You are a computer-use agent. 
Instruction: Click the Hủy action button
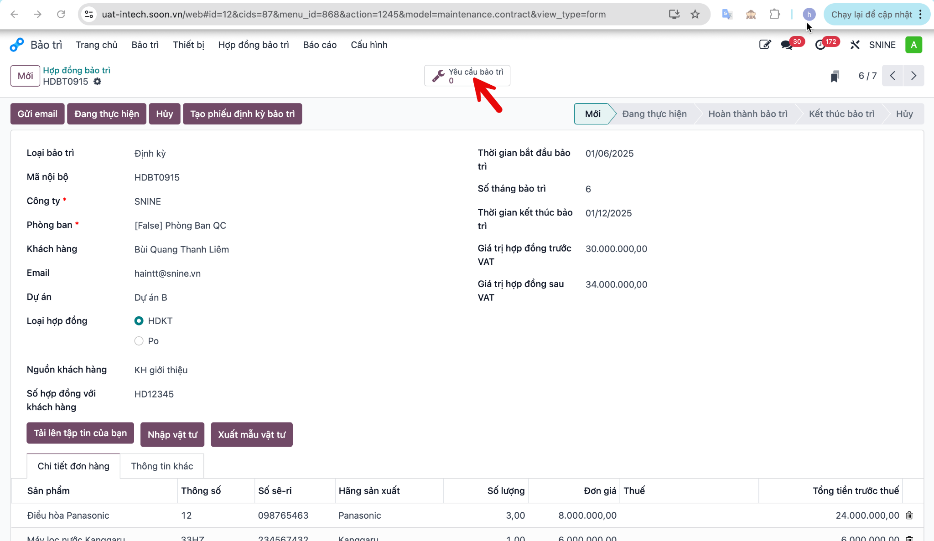click(x=164, y=114)
